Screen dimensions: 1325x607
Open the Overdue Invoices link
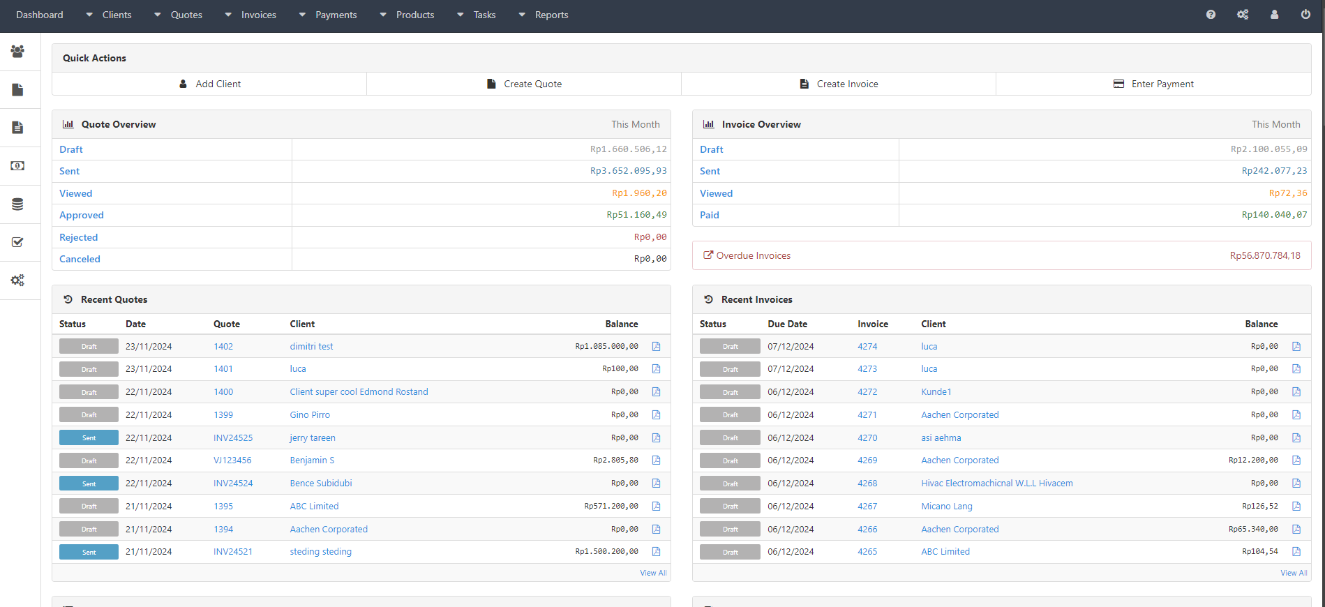(753, 255)
